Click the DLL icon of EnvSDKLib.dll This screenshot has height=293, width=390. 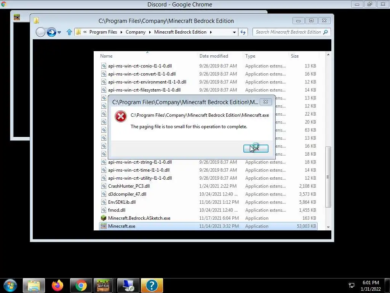click(x=104, y=202)
